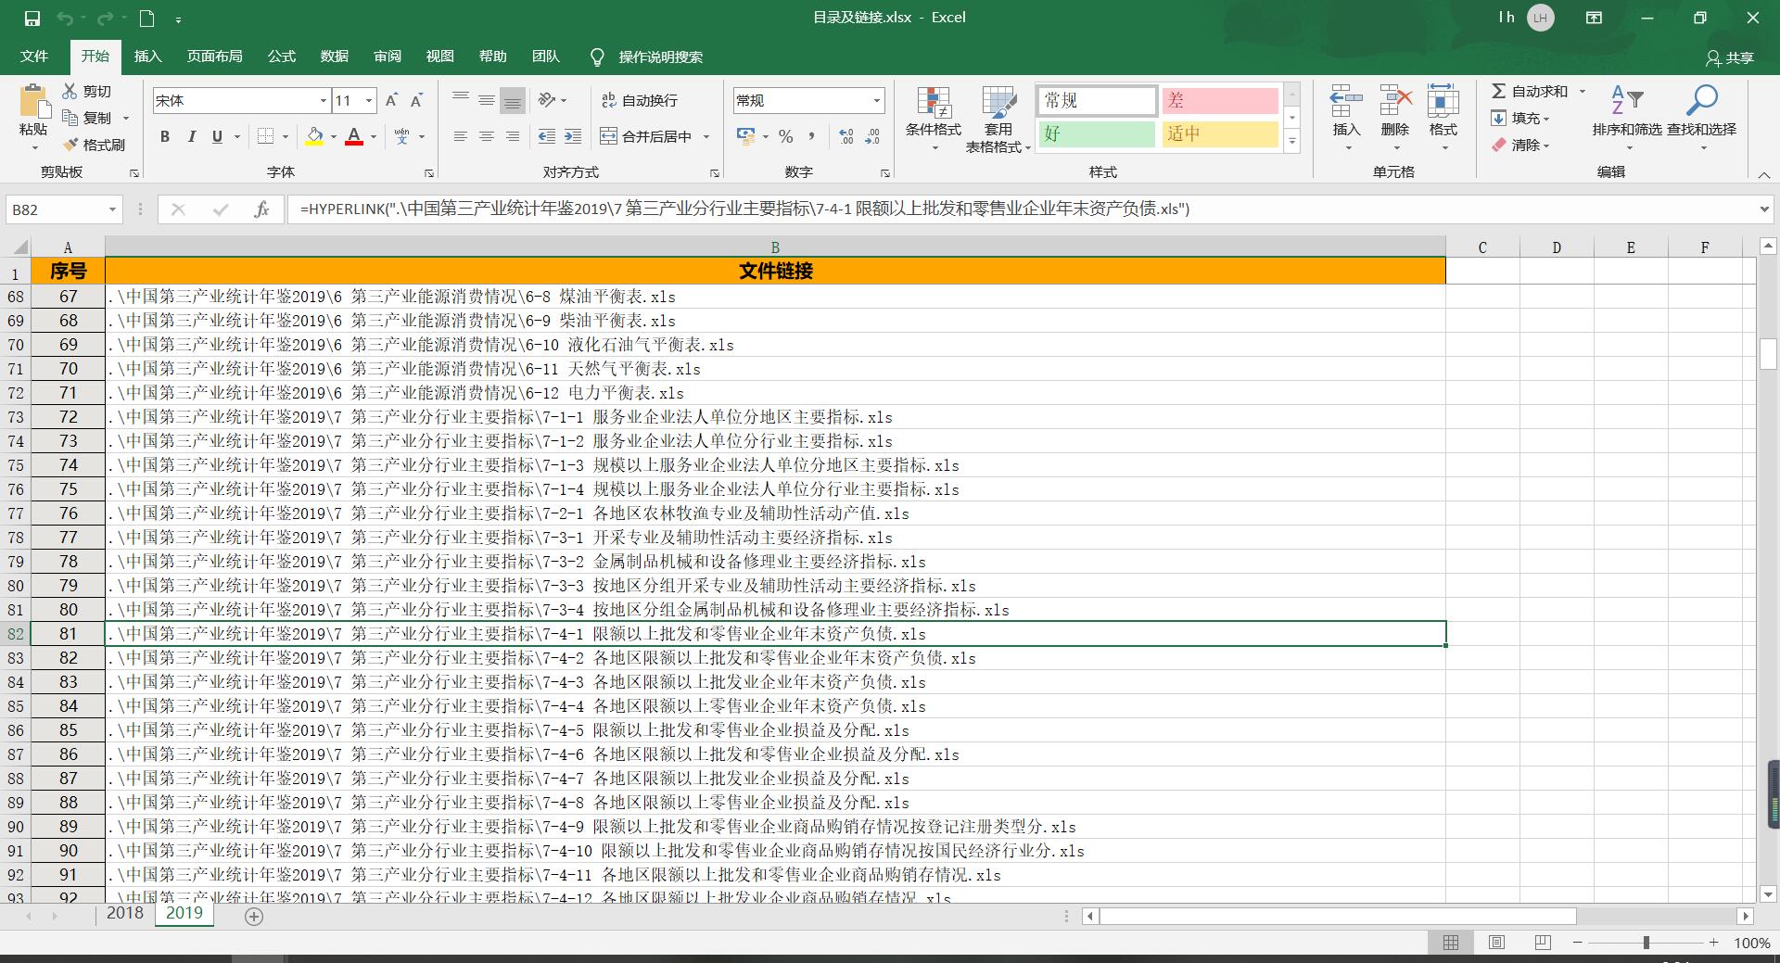Enable Wrap Text option
1780x963 pixels.
640,100
